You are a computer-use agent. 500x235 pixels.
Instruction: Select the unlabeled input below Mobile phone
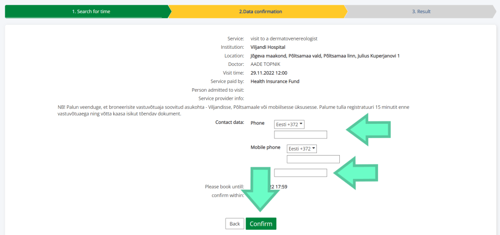(300, 173)
